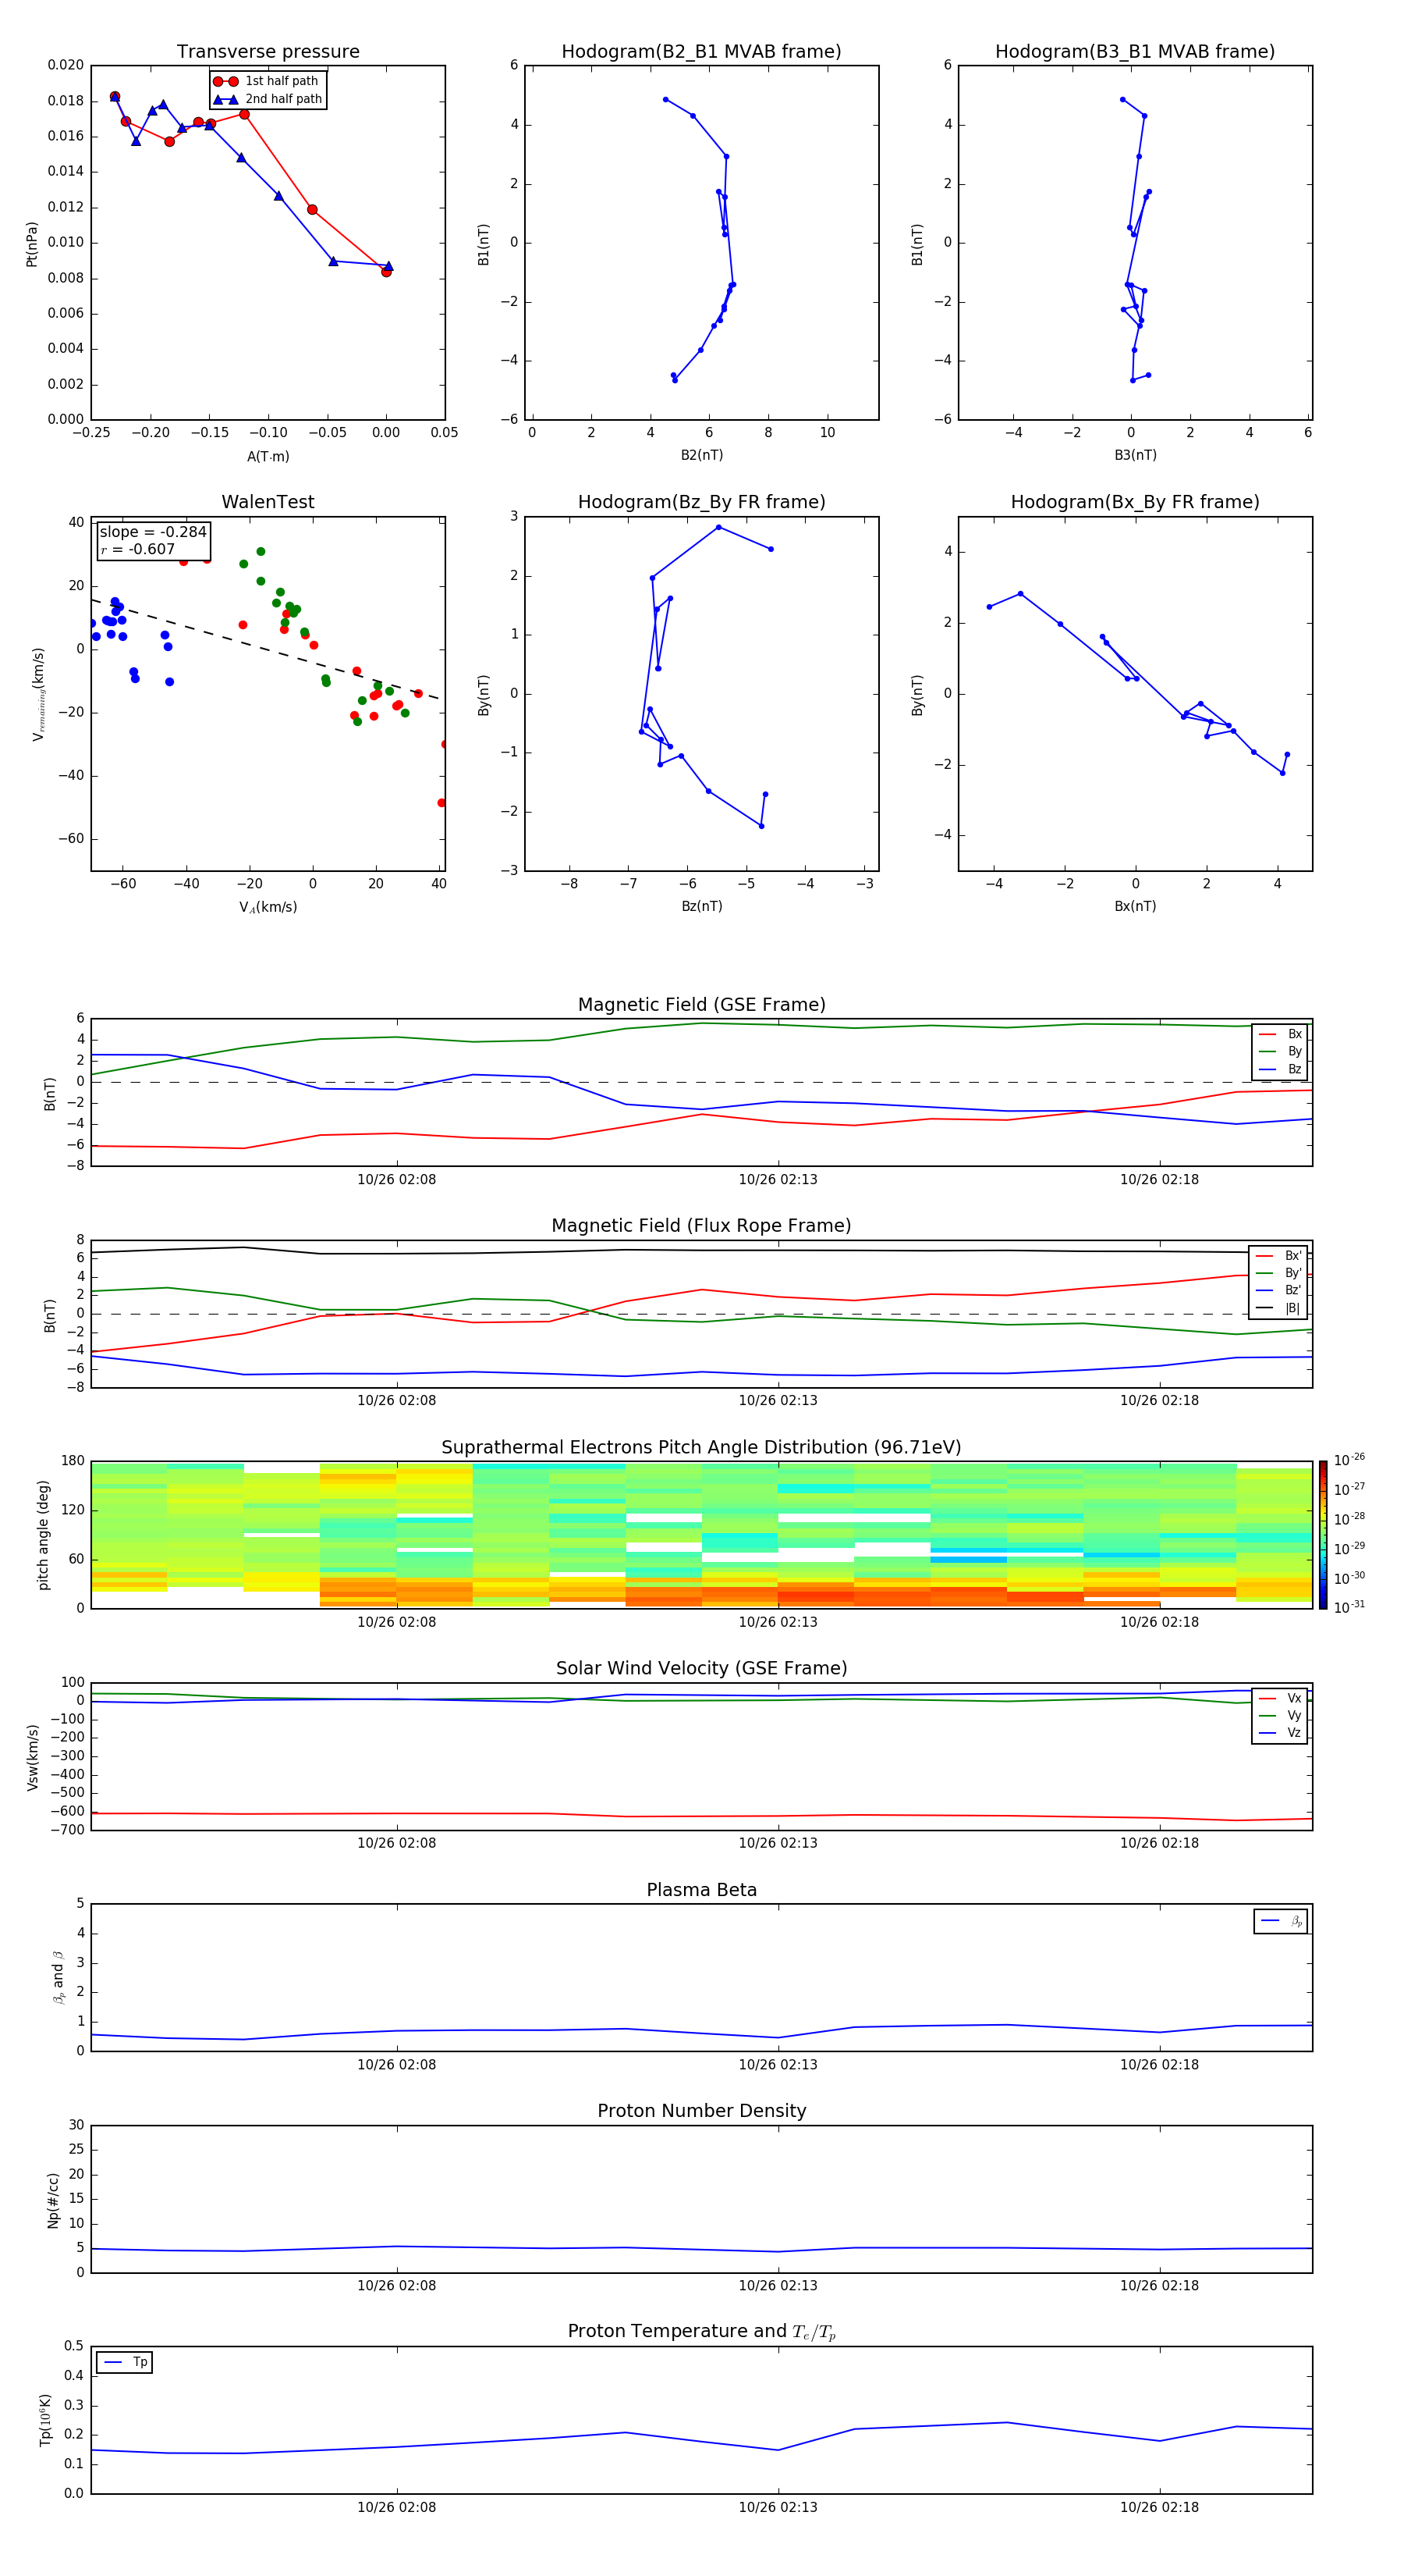This screenshot has height=2576, width=1404.
Task: Click the '10^-31' colorbar label
Action: coord(1349,1607)
